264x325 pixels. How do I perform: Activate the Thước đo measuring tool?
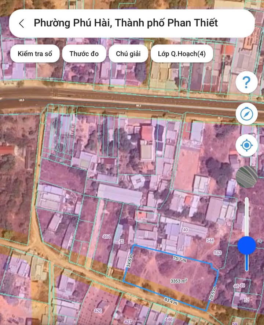(x=84, y=54)
